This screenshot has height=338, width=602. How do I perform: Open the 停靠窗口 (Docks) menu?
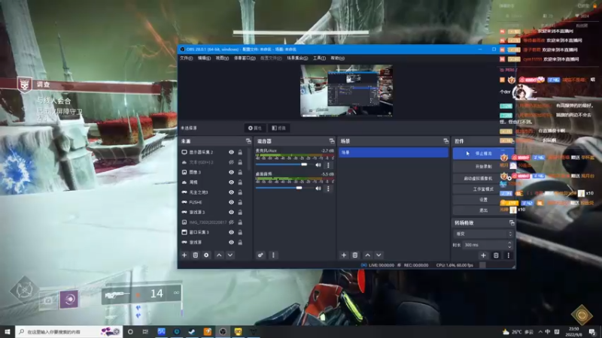pos(245,59)
